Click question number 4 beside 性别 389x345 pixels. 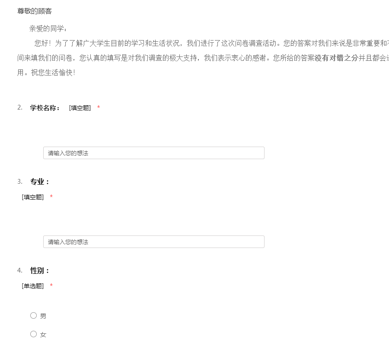point(20,270)
